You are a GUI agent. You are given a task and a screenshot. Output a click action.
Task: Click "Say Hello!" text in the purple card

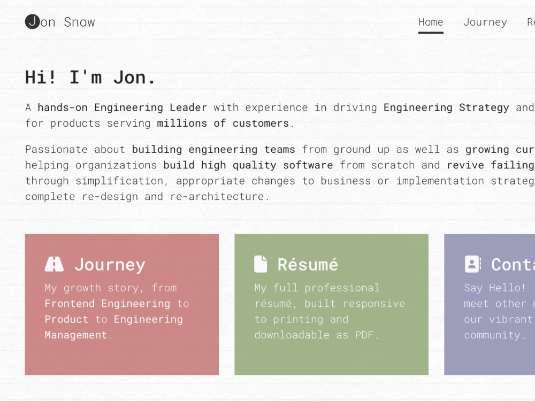(494, 288)
